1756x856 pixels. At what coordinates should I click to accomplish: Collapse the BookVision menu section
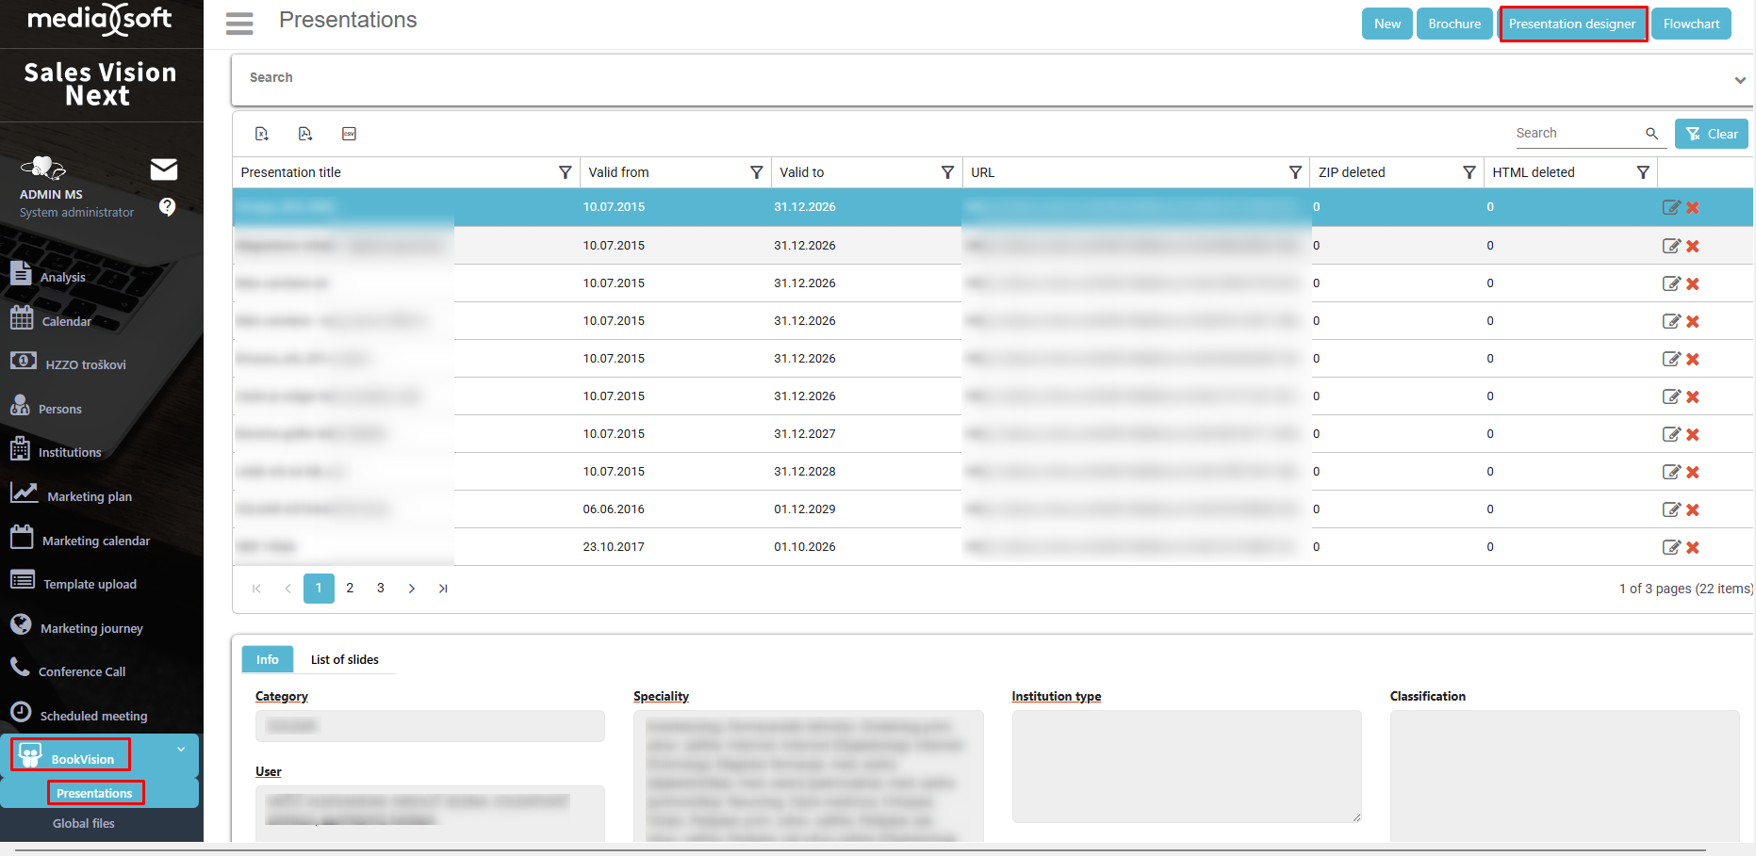click(x=181, y=750)
